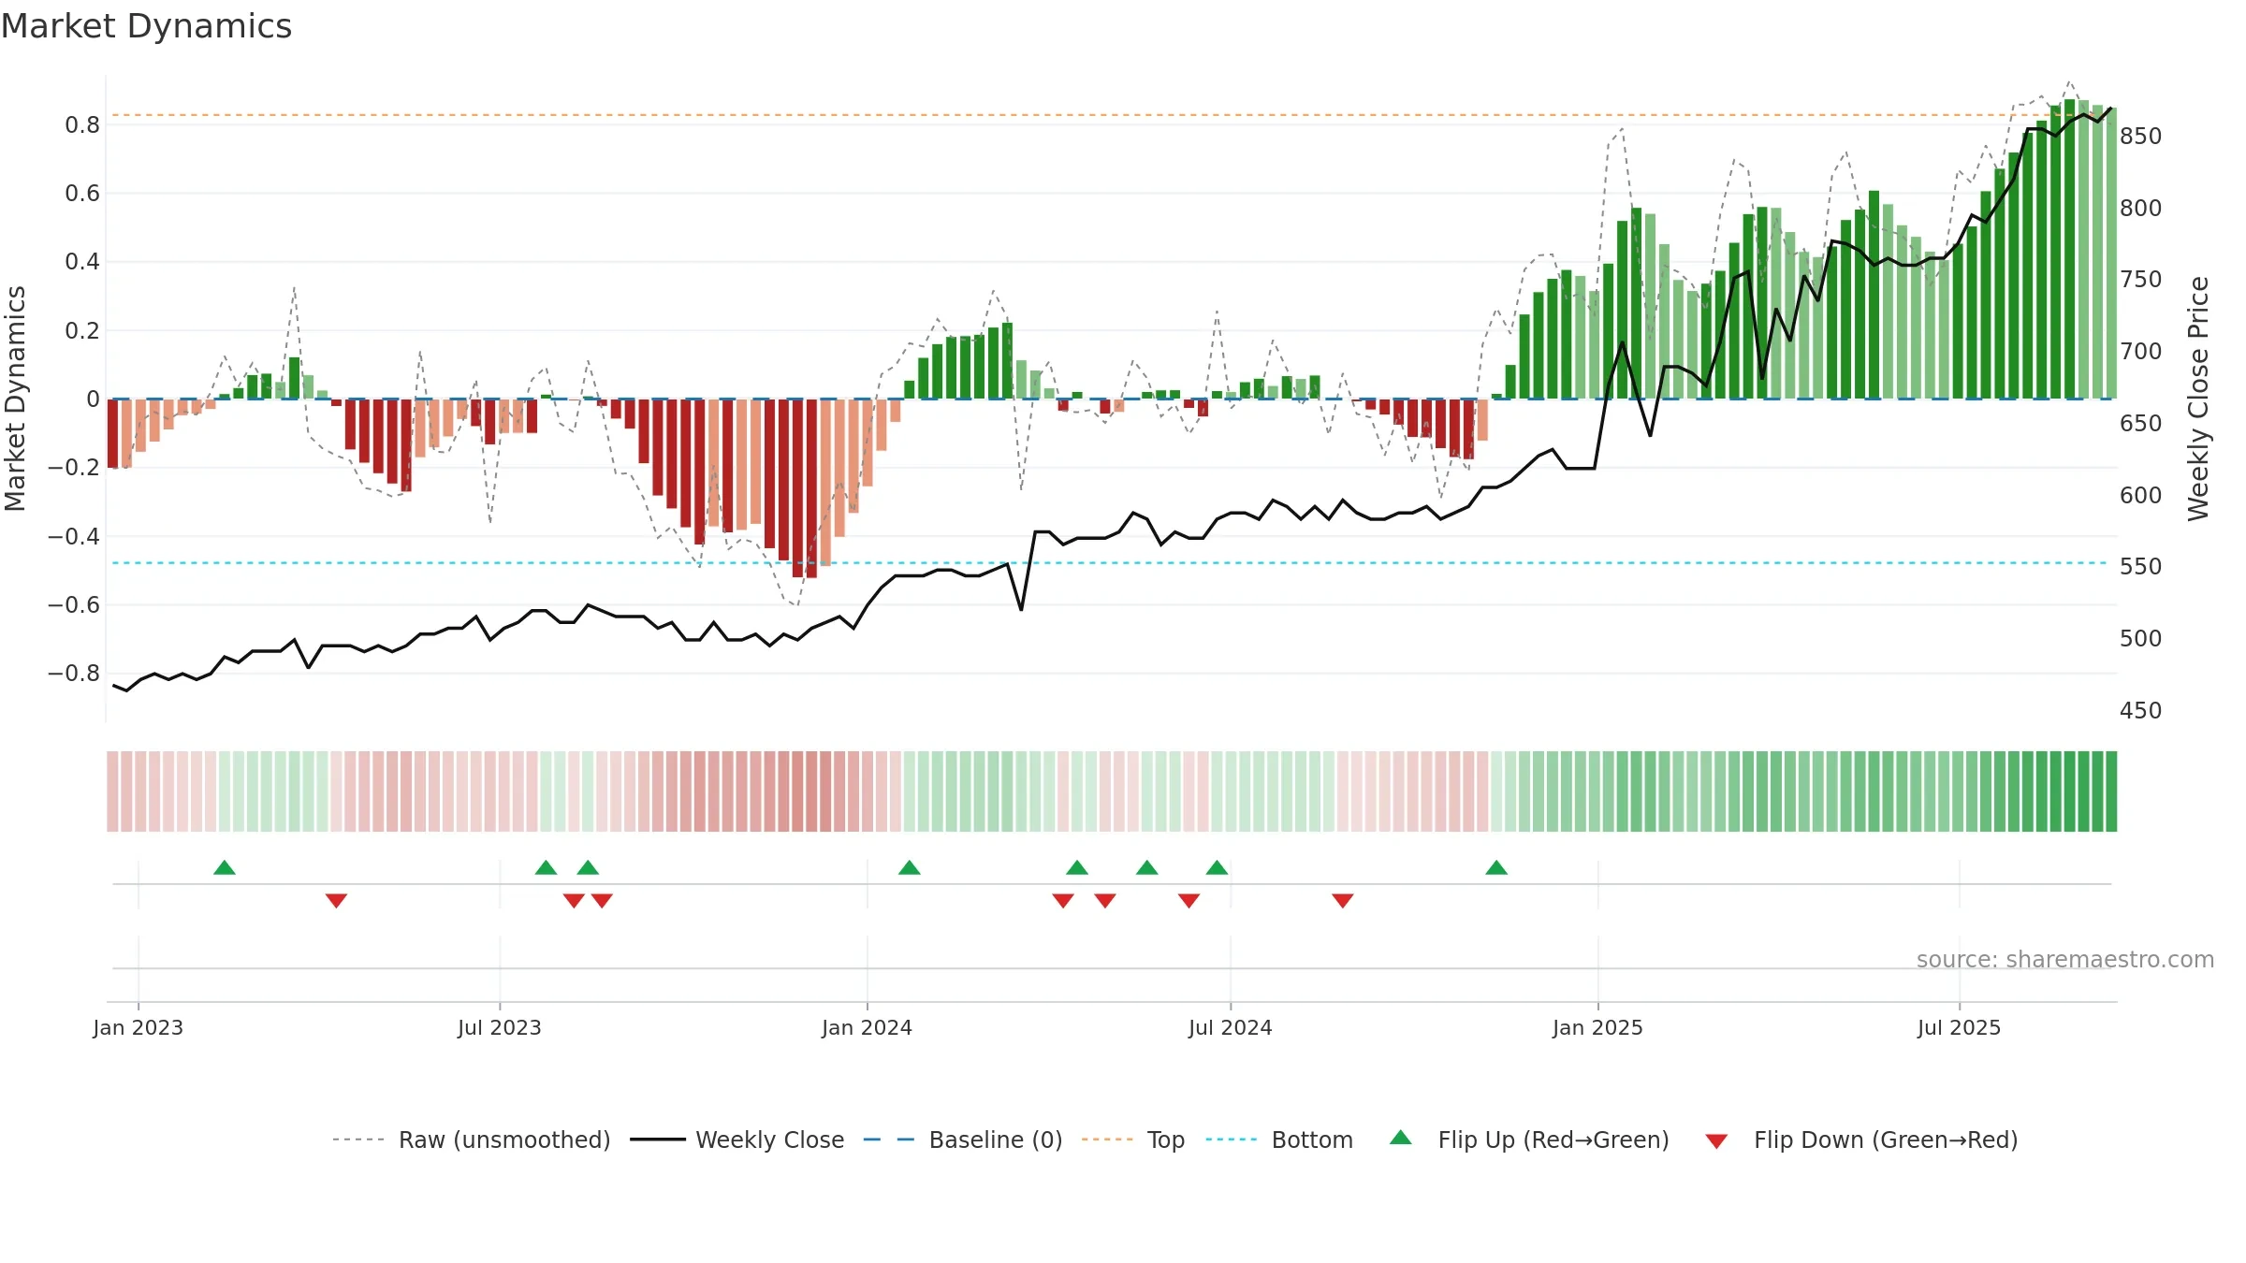
Task: Click the Jan 2025 x-axis label
Action: click(x=1598, y=1027)
